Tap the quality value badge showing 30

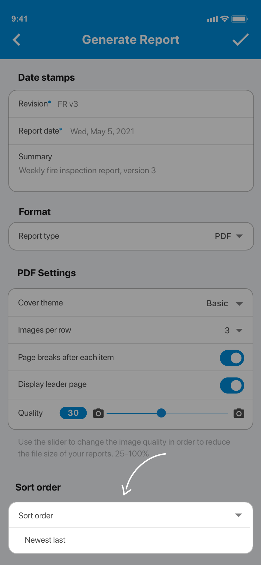pyautogui.click(x=73, y=413)
